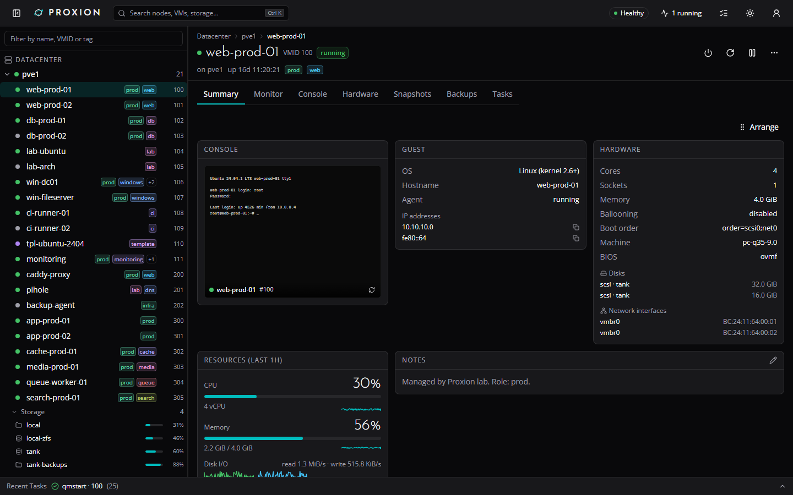793x495 pixels.
Task: Open the web-prod-01 console thumbnail
Action: pyautogui.click(x=292, y=232)
